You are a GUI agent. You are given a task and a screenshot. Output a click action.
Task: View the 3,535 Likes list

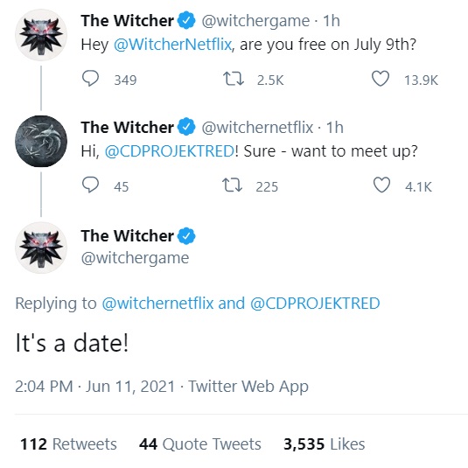click(325, 444)
